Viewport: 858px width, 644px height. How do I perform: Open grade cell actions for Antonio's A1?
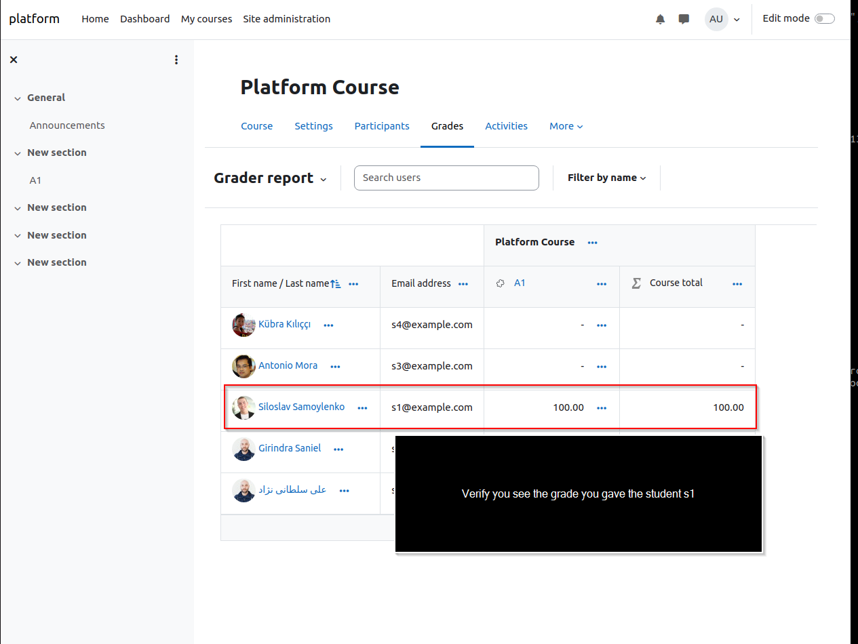(602, 367)
